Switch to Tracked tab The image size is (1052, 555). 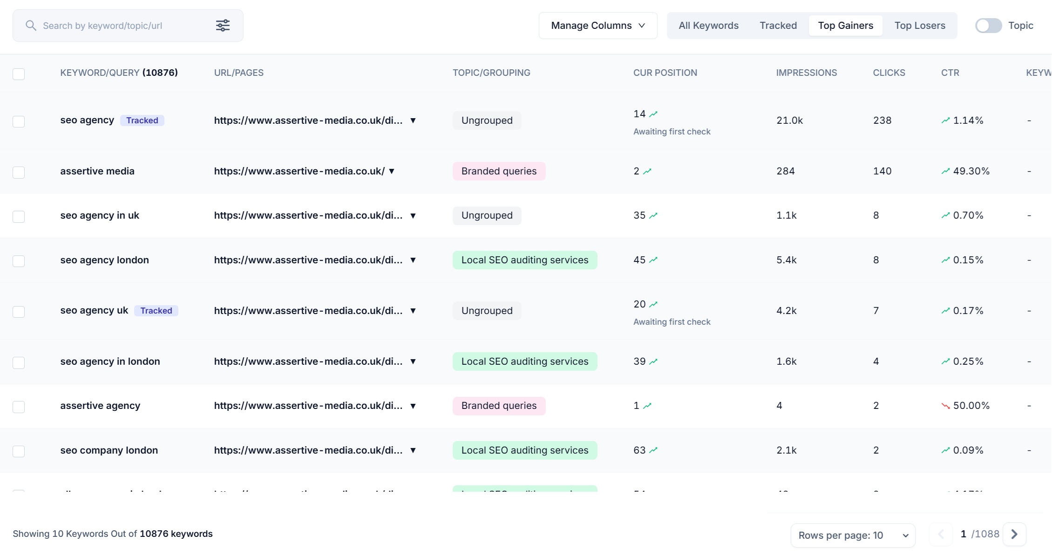click(778, 26)
